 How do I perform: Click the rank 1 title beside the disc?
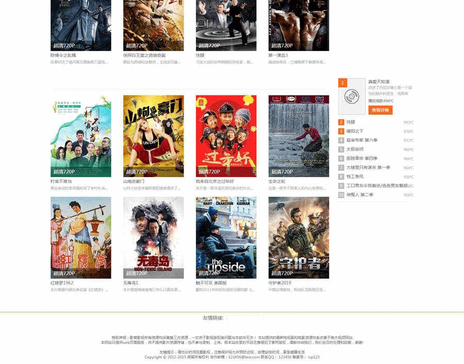(x=379, y=82)
